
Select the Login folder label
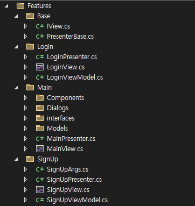click(45, 47)
